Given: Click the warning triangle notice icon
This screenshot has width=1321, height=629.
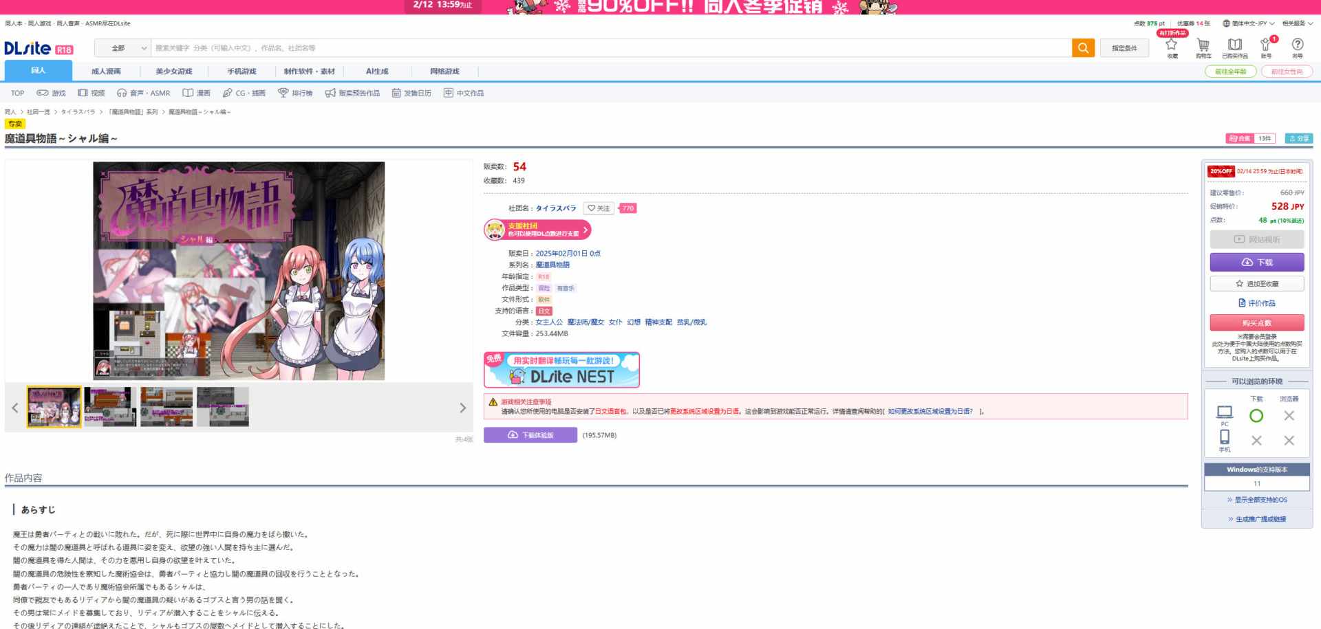Looking at the screenshot, I should 493,402.
